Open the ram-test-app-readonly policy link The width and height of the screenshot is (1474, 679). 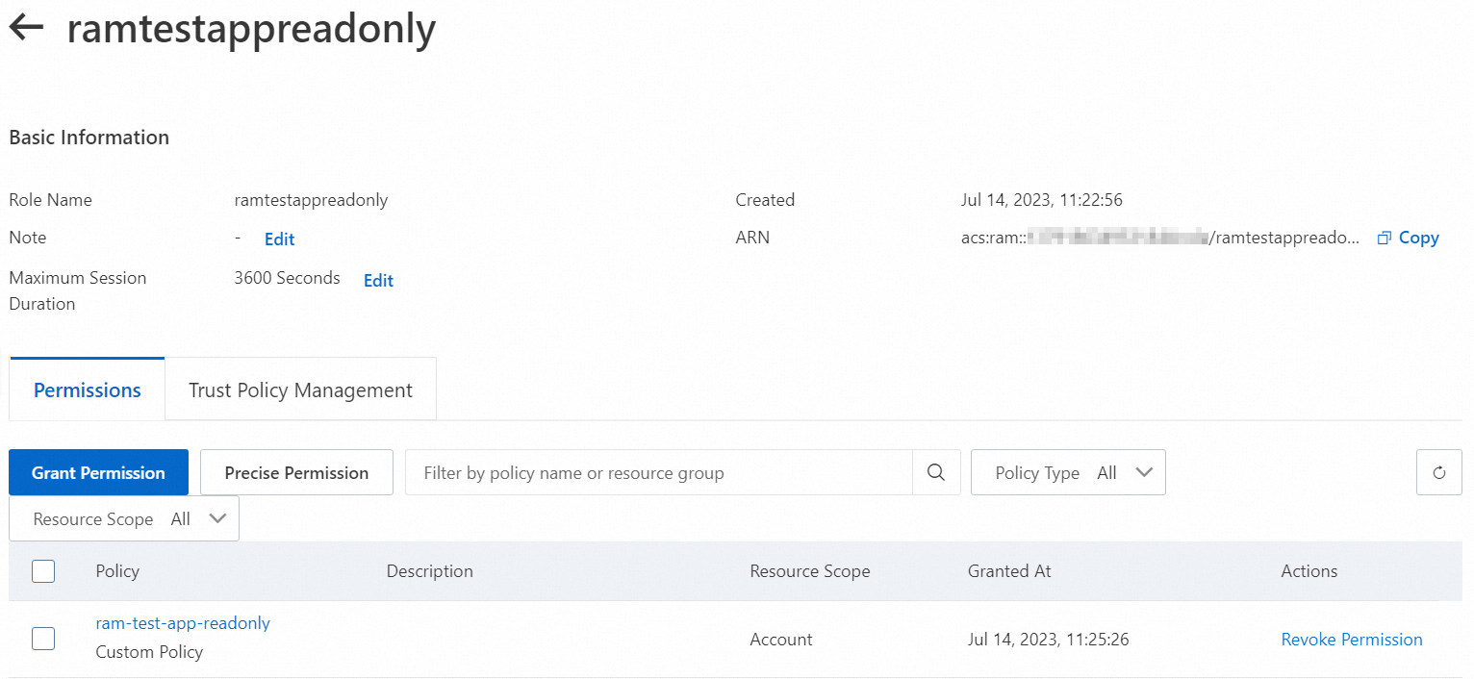click(x=183, y=623)
